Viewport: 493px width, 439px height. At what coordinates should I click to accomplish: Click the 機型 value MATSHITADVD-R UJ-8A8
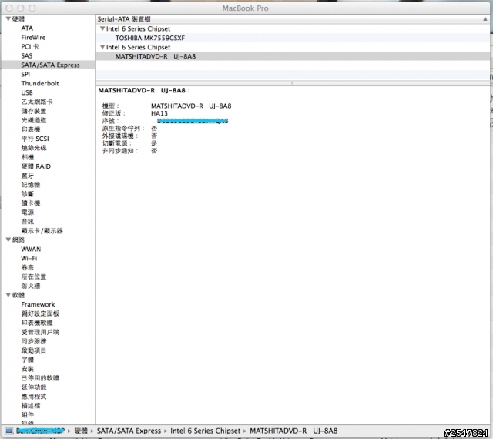[191, 106]
